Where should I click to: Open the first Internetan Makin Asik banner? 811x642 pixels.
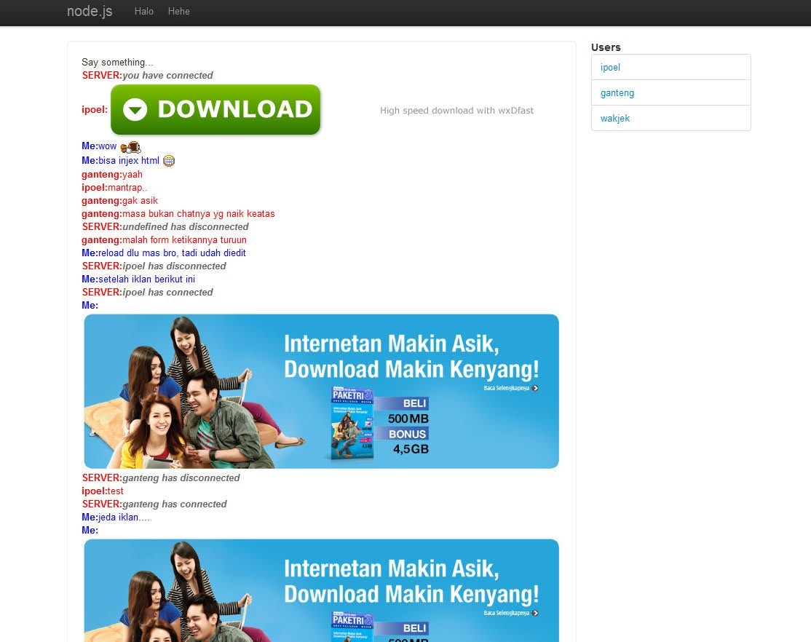tap(321, 391)
